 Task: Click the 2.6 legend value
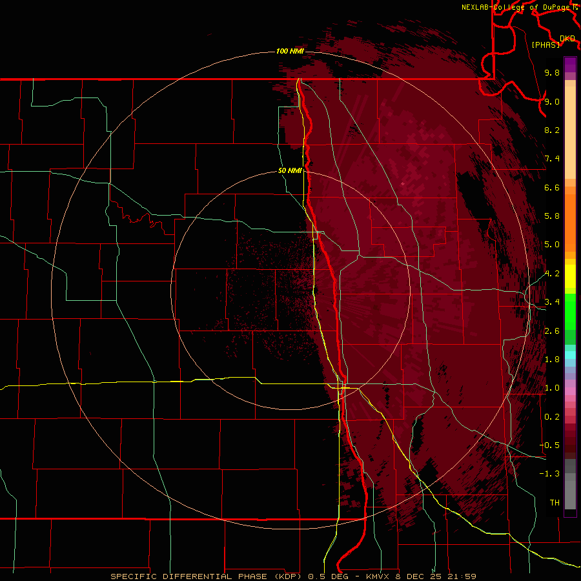(x=552, y=331)
